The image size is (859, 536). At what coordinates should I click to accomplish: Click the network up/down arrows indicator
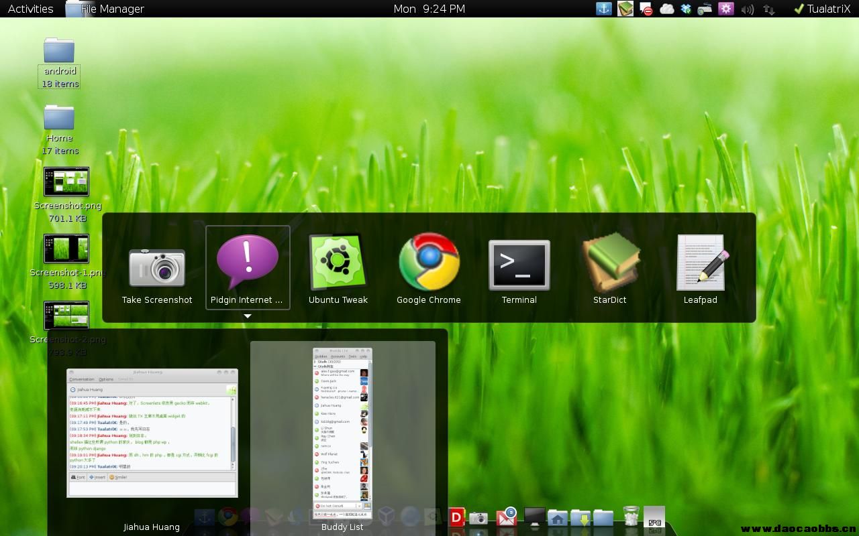(769, 9)
